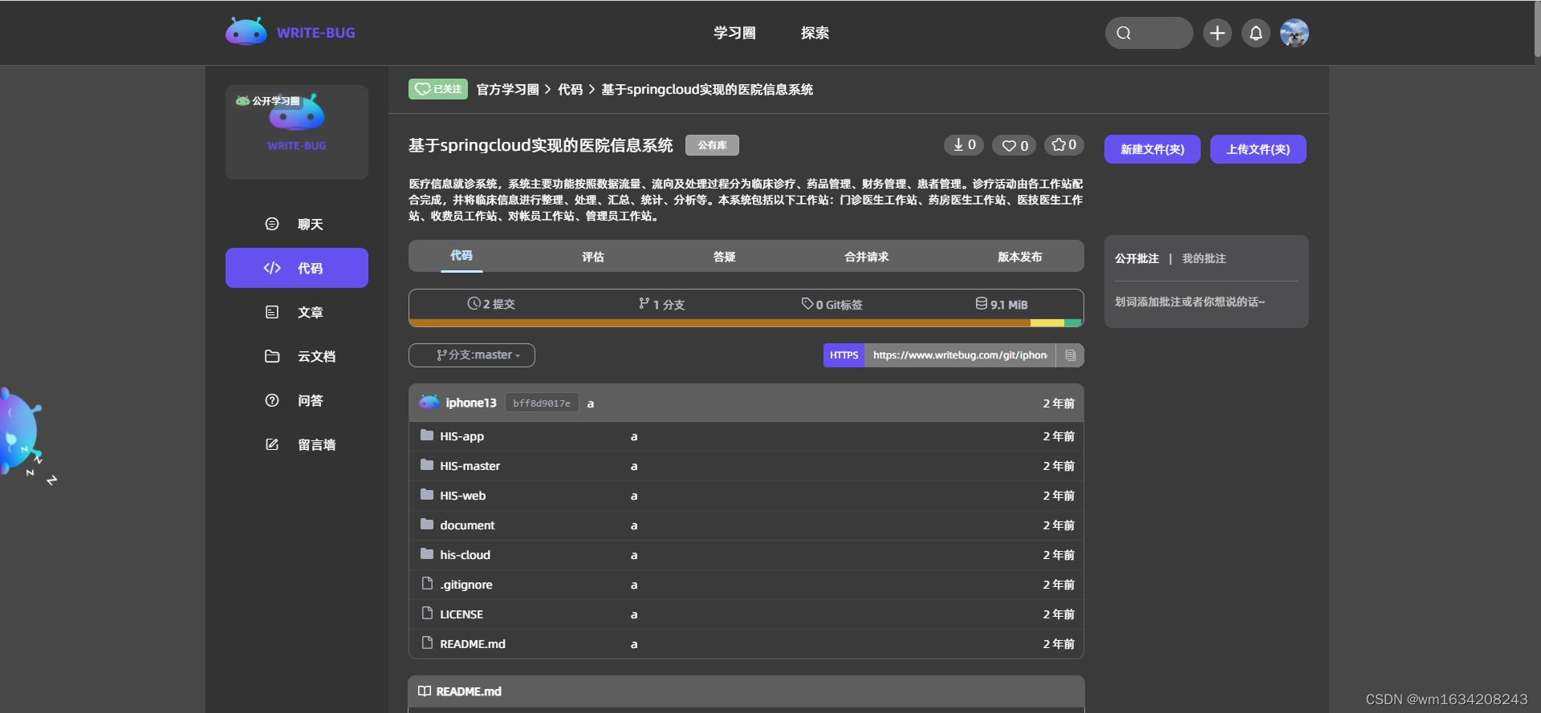Open the HIS-master folder
Screen dimensions: 1541x713
pyautogui.click(x=470, y=466)
